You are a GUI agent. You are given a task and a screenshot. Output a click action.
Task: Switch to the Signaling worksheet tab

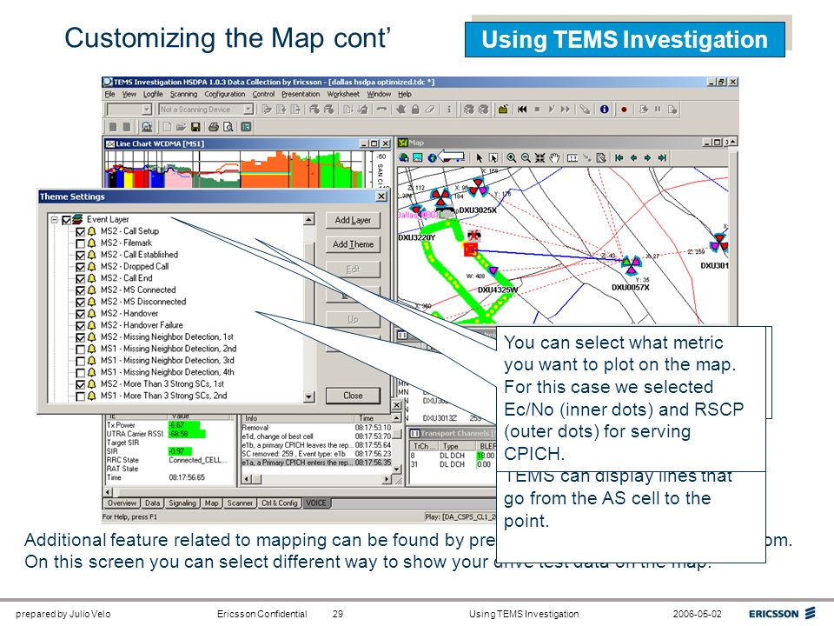[x=182, y=503]
